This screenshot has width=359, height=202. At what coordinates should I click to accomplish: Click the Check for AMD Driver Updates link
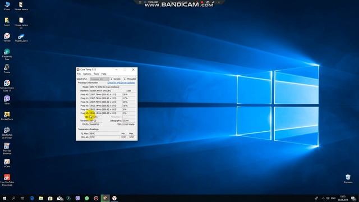pyautogui.click(x=121, y=82)
